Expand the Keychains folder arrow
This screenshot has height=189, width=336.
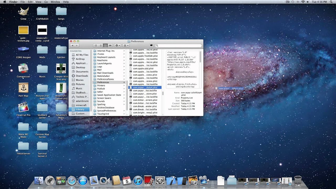pyautogui.click(x=124, y=60)
